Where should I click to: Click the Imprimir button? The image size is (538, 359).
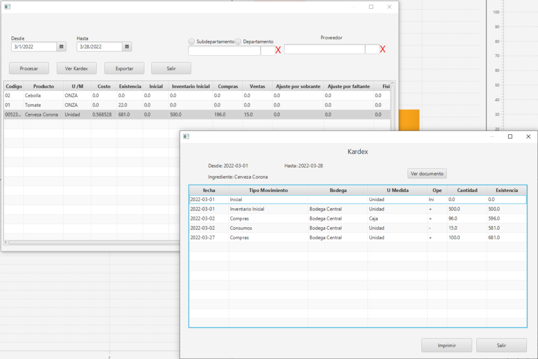[447, 345]
